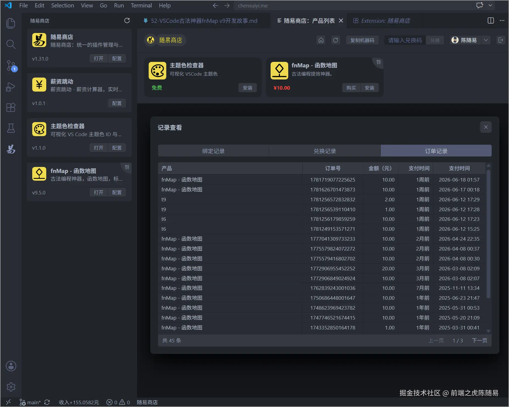The width and height of the screenshot is (509, 407).
Task: Close the 随易商店: 产品列表 tab
Action: pos(341,21)
